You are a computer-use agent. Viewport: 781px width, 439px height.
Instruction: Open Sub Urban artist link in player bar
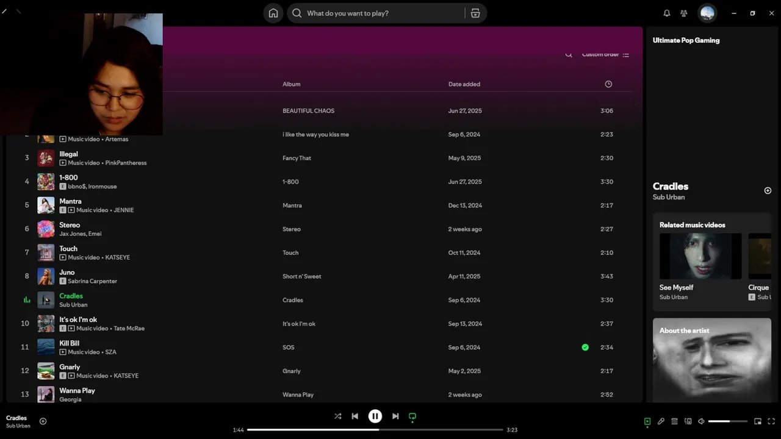18,426
